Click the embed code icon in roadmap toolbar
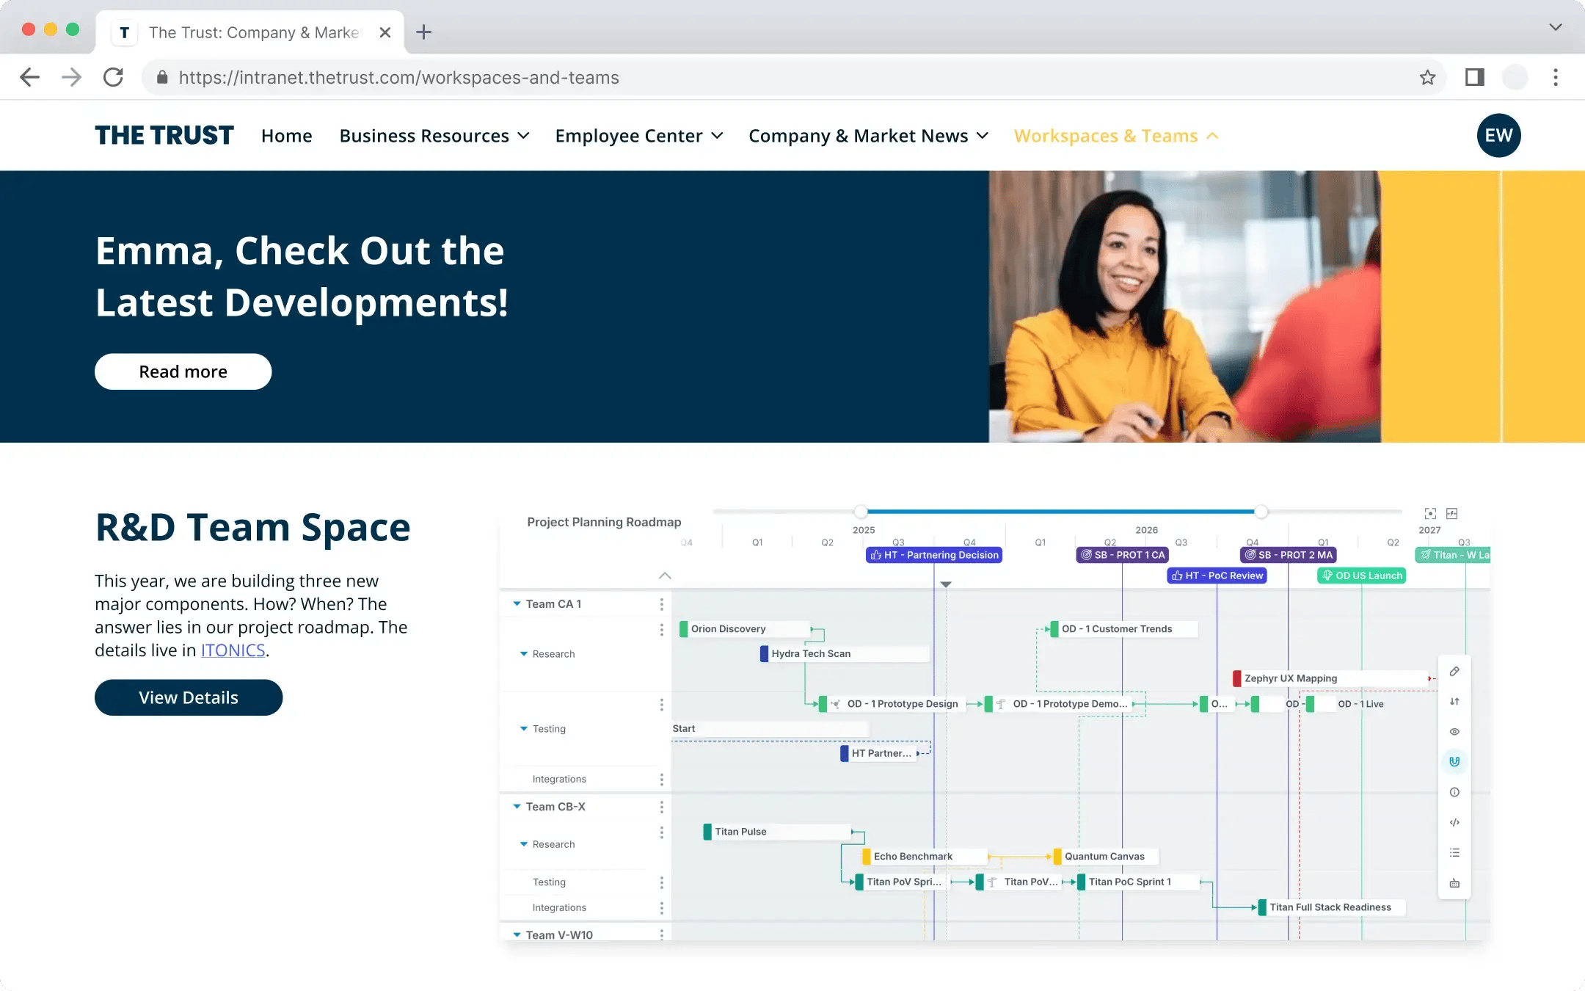The width and height of the screenshot is (1585, 991). pos(1454,822)
